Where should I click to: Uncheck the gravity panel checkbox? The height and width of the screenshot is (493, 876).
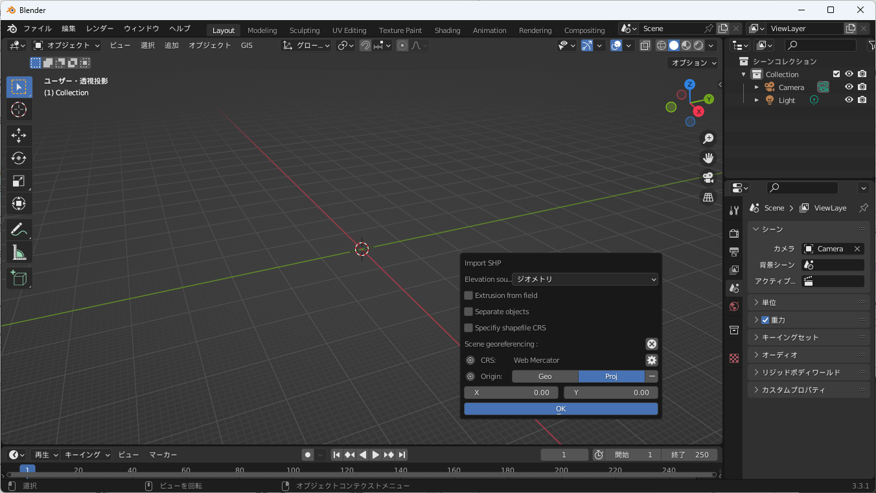coord(765,320)
